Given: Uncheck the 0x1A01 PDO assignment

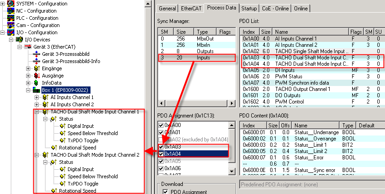Looking at the screenshot, I should [161, 132].
